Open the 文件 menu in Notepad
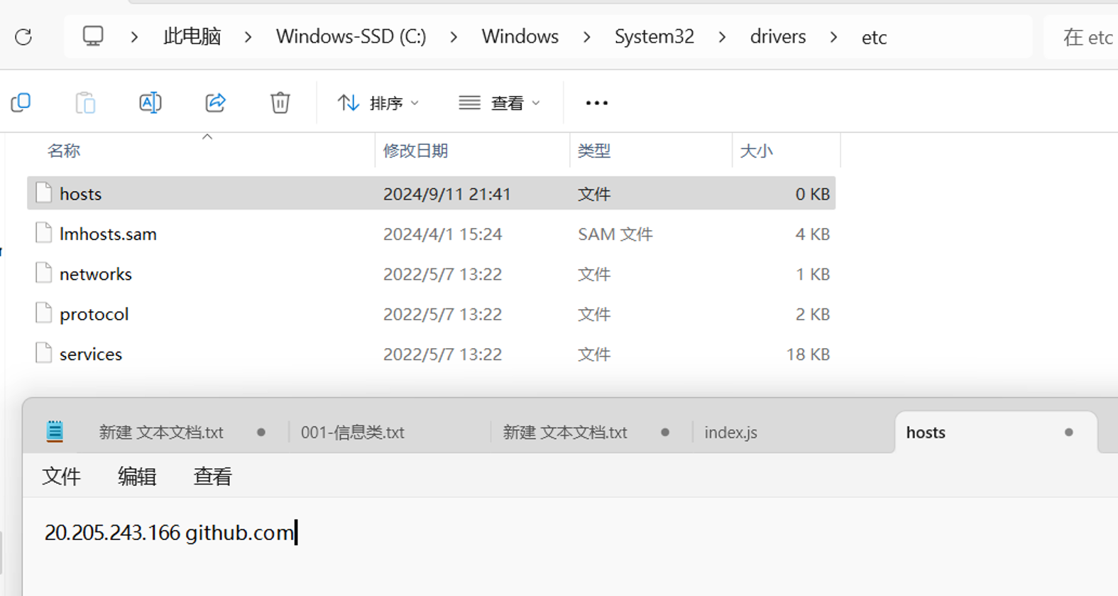 (x=61, y=477)
